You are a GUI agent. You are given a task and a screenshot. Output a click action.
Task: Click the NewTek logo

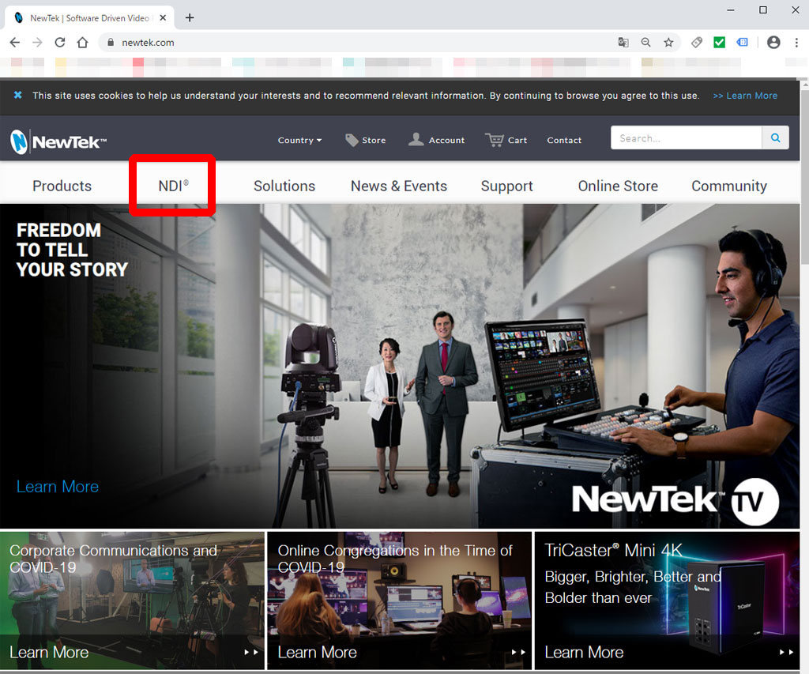coord(58,141)
